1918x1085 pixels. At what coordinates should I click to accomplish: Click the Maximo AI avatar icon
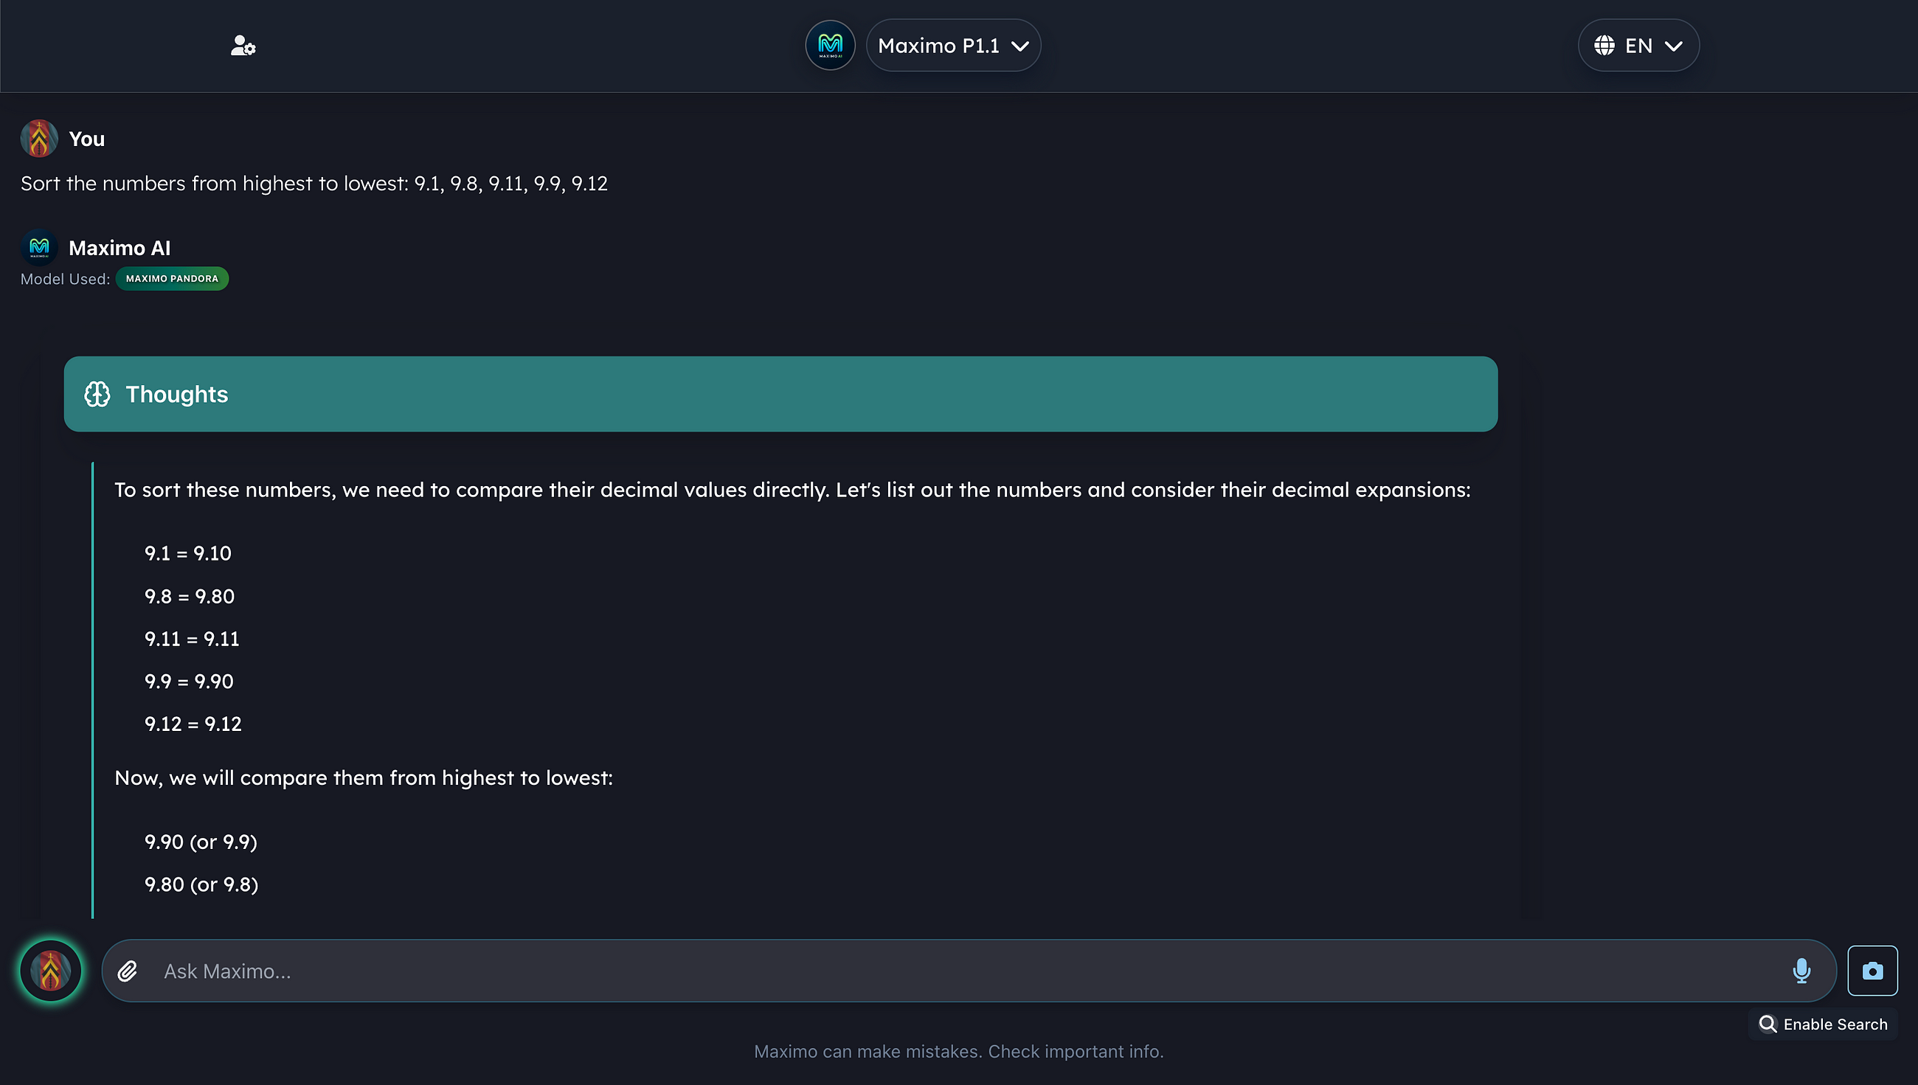pyautogui.click(x=39, y=247)
